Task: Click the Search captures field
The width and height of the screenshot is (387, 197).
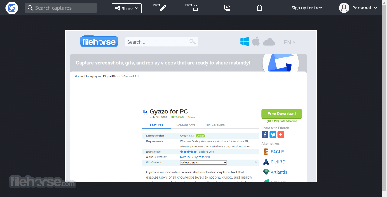Action: click(x=61, y=8)
